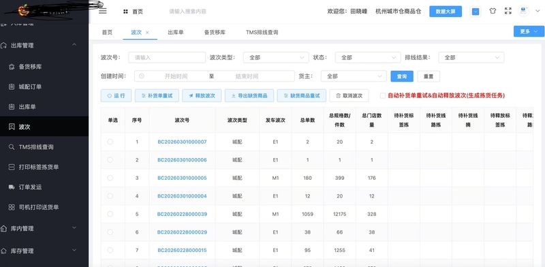Click the 打印标签拣货单 sidebar icon
Viewport: 545px width, 267px height.
click(x=12, y=168)
